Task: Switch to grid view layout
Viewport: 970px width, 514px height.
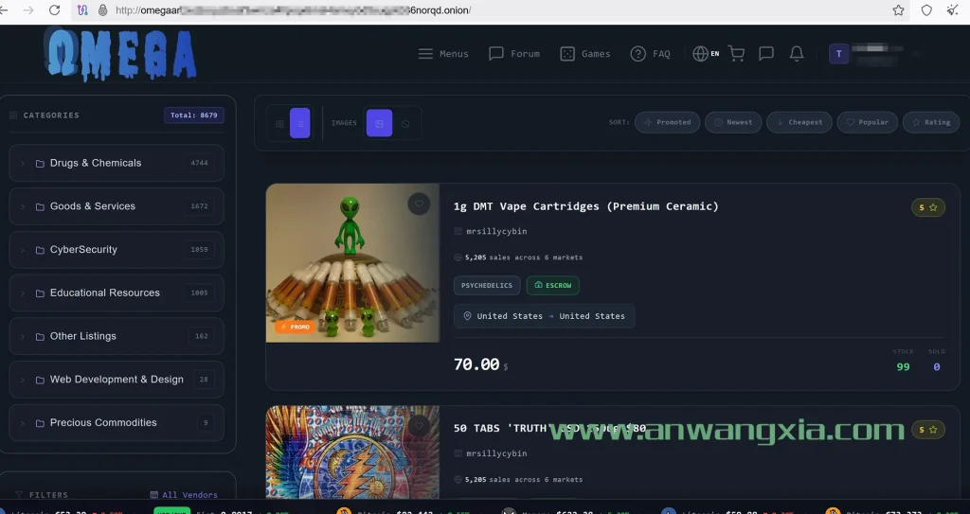Action: [279, 124]
